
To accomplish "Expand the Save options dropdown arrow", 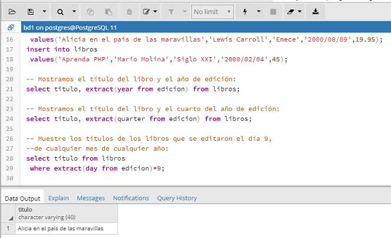I will coord(44,11).
